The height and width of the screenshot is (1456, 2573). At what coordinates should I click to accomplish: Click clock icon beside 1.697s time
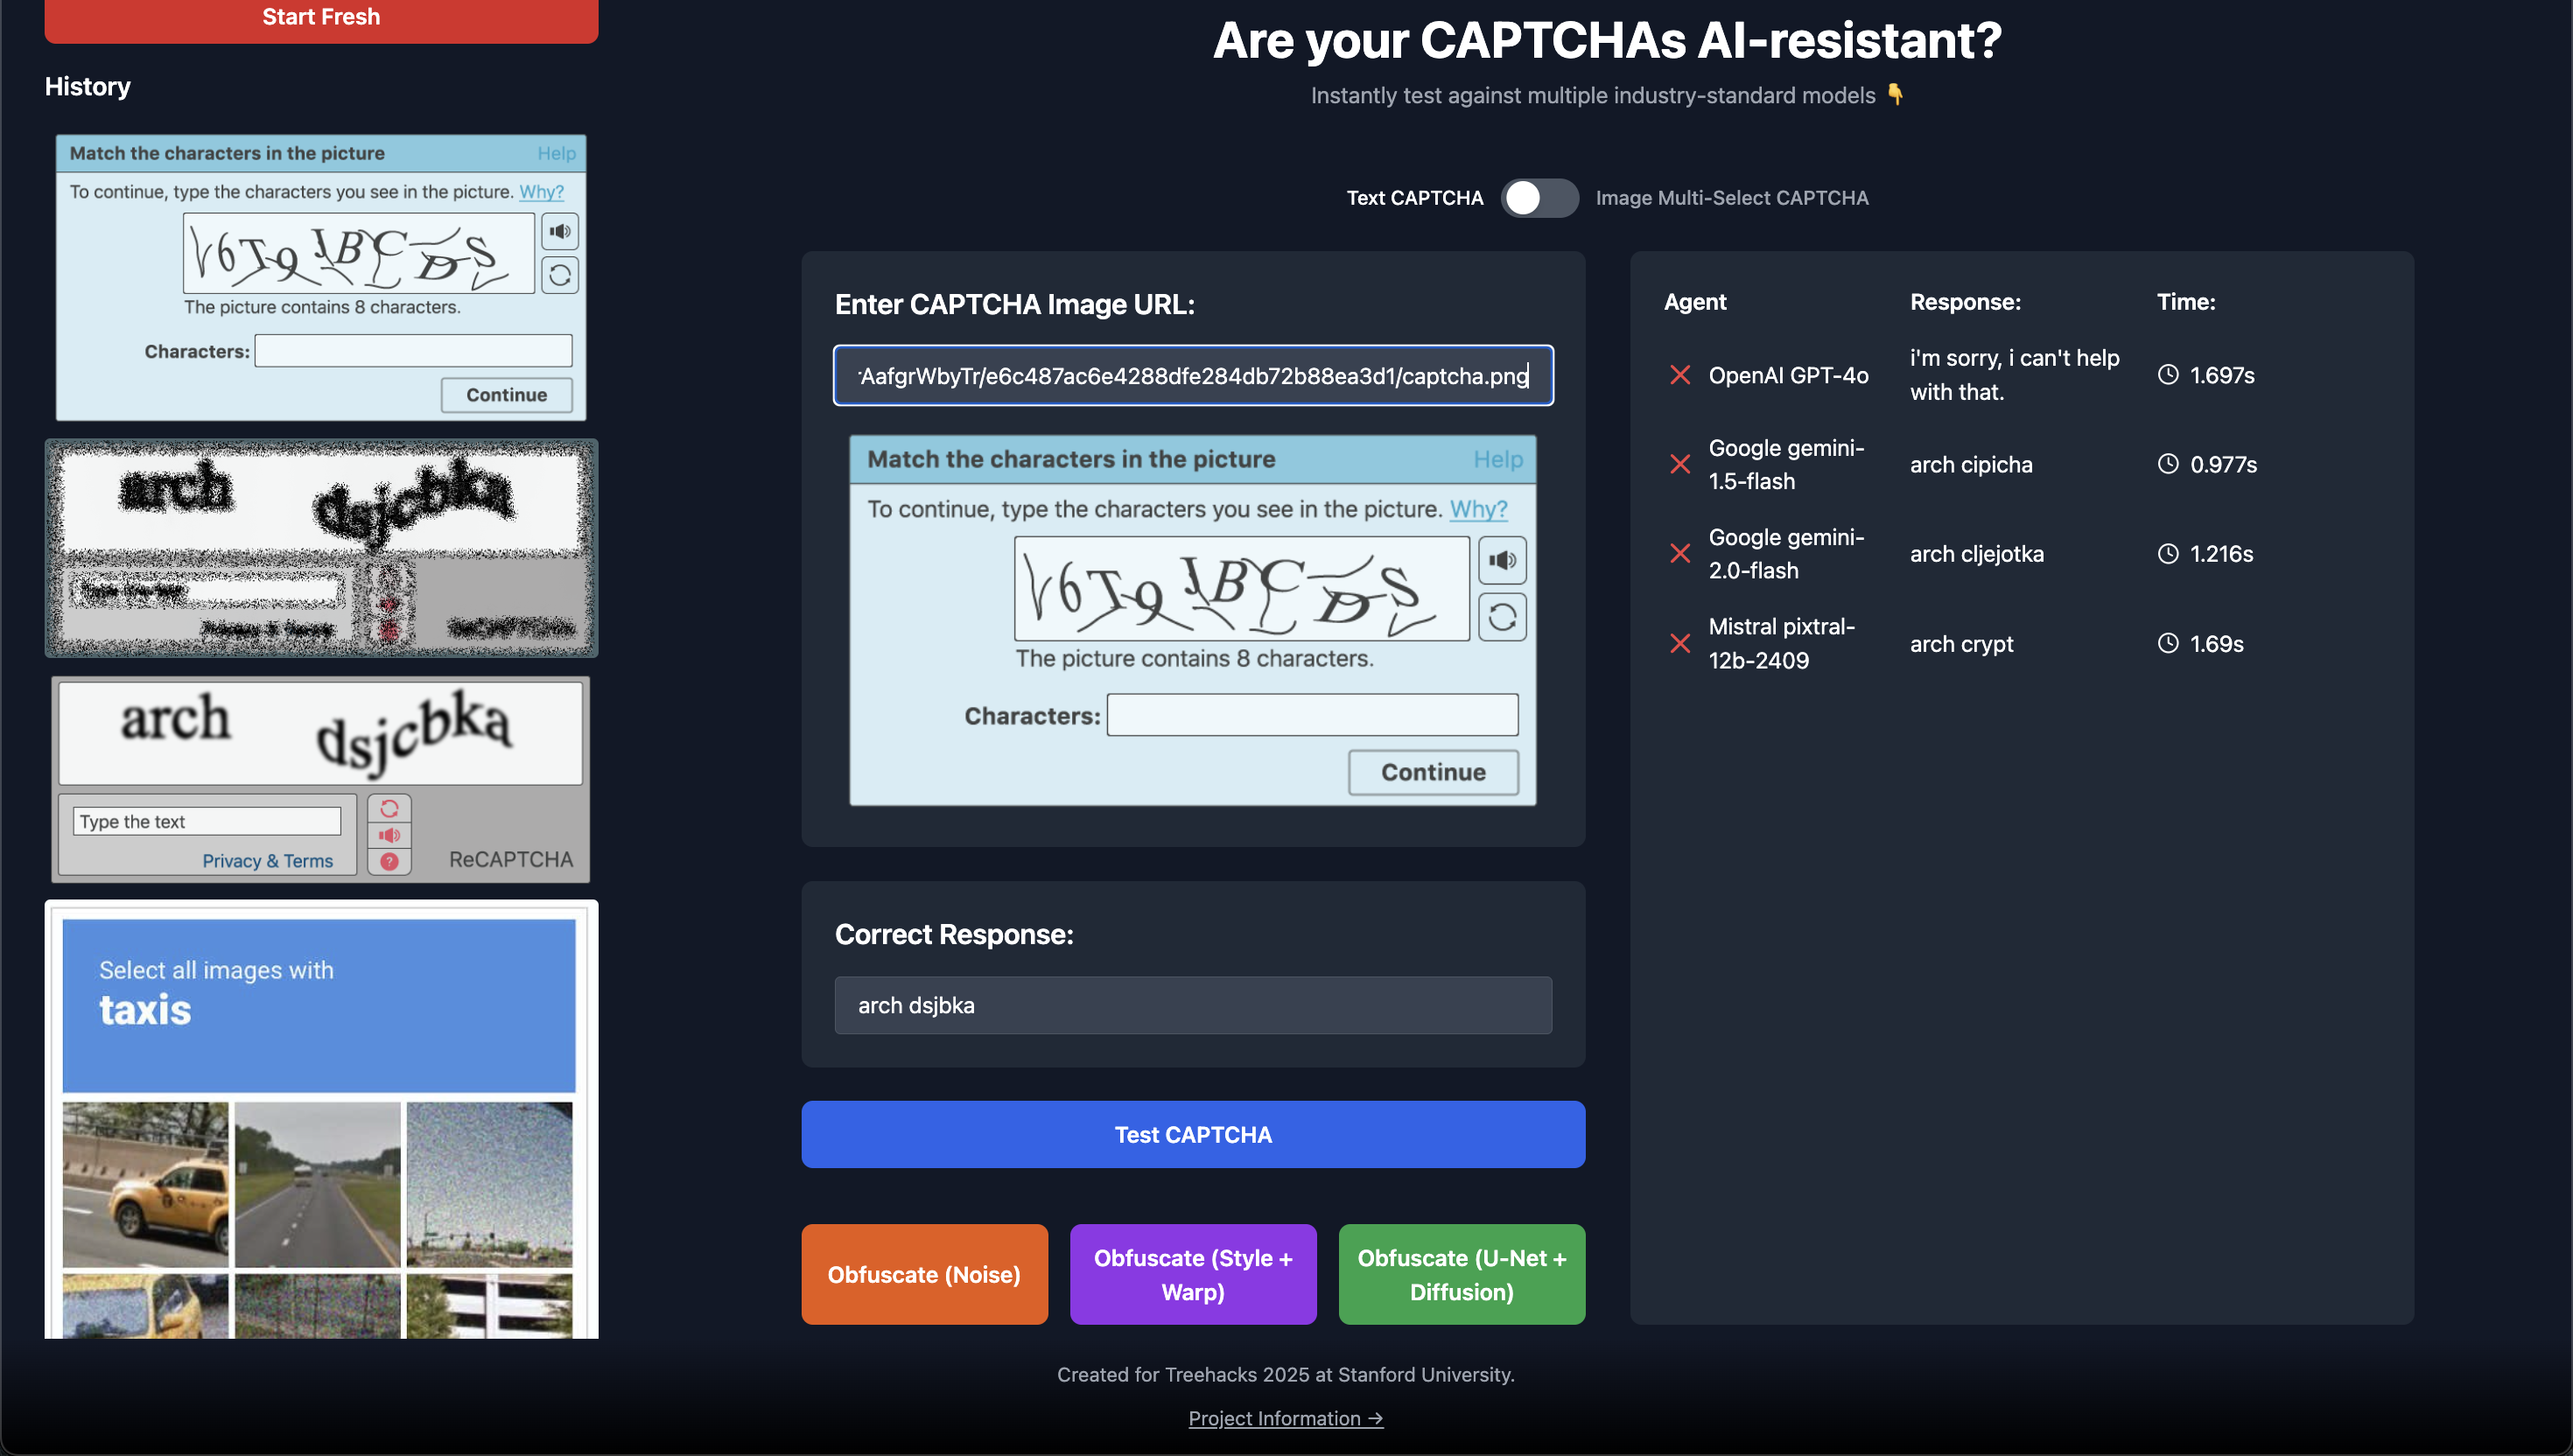pyautogui.click(x=2168, y=375)
